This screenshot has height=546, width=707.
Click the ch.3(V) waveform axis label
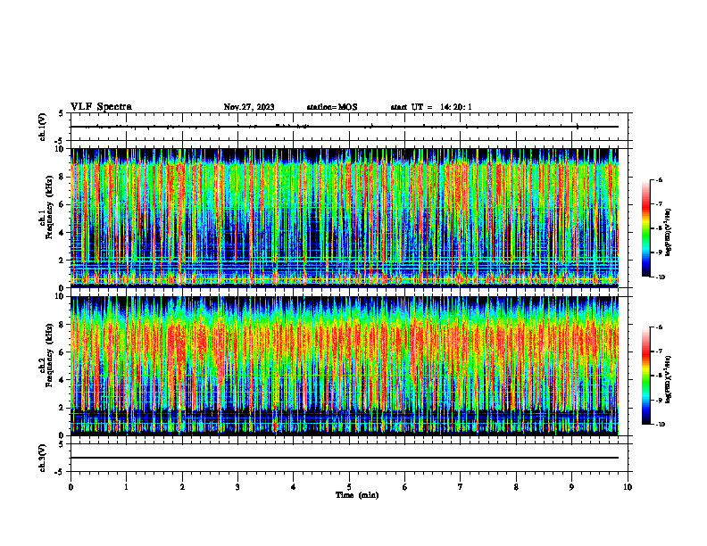point(43,458)
